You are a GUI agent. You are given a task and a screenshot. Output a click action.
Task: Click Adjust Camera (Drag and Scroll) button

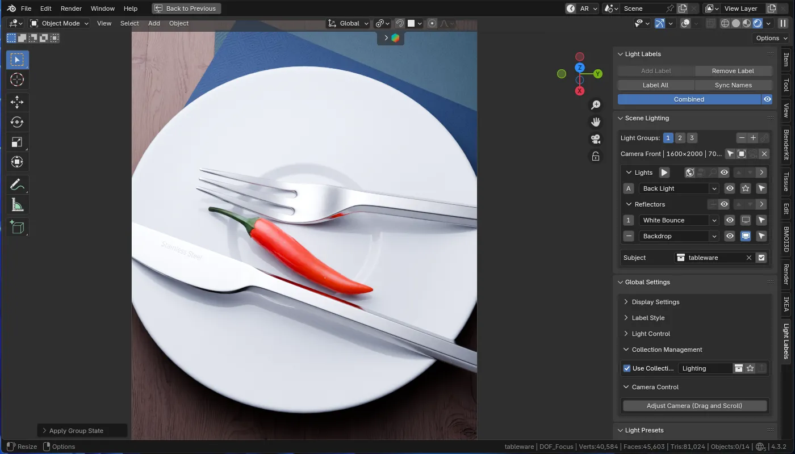point(695,406)
